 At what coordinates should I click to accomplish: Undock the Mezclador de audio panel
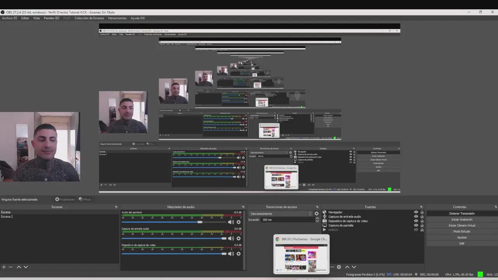pyautogui.click(x=243, y=207)
